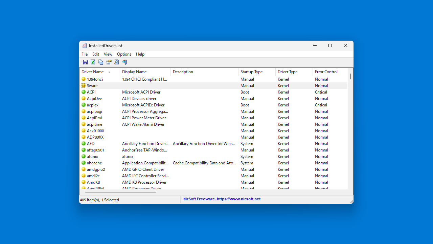Click the yellow status icon for acpitime
This screenshot has height=244, width=433.
[x=84, y=124]
